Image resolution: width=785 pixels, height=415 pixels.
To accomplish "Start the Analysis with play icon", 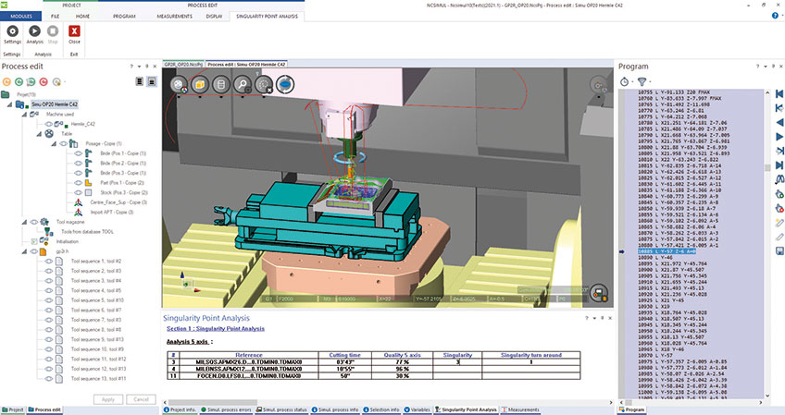I will [x=36, y=29].
